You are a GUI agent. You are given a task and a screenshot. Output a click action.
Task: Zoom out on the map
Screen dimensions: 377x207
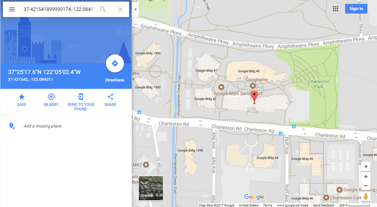(x=366, y=186)
